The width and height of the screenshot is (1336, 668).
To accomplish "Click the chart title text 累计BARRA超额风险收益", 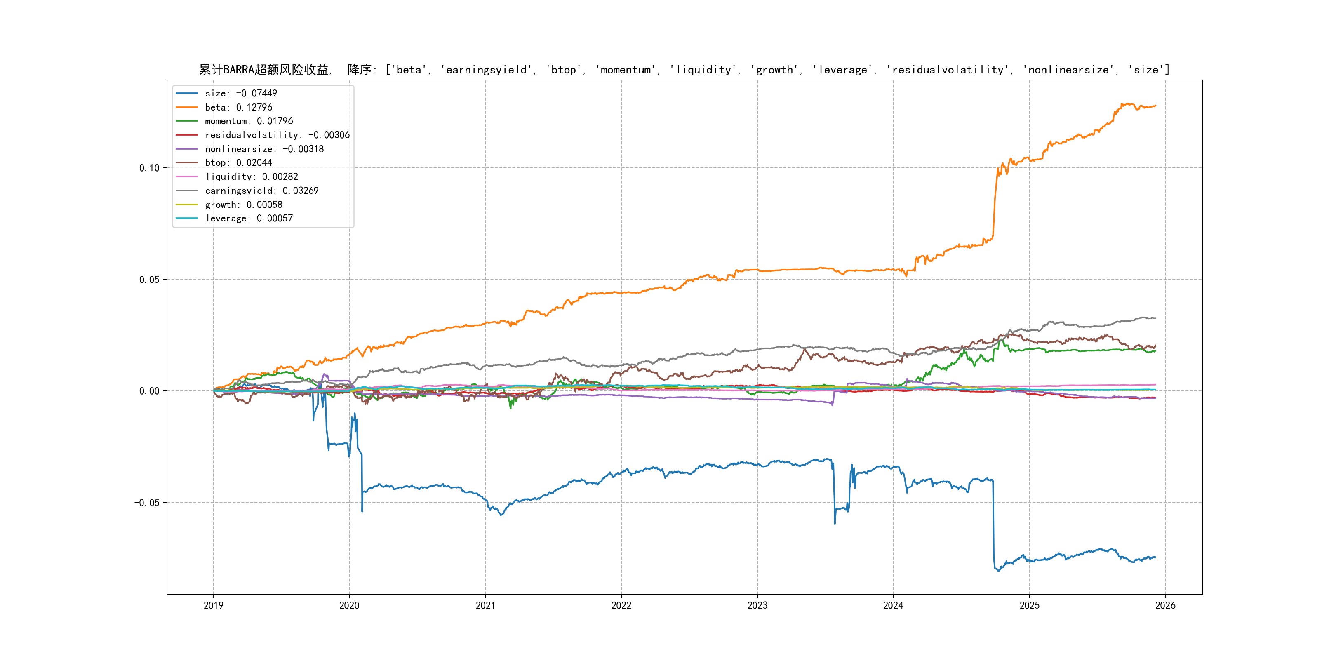I will (x=264, y=70).
